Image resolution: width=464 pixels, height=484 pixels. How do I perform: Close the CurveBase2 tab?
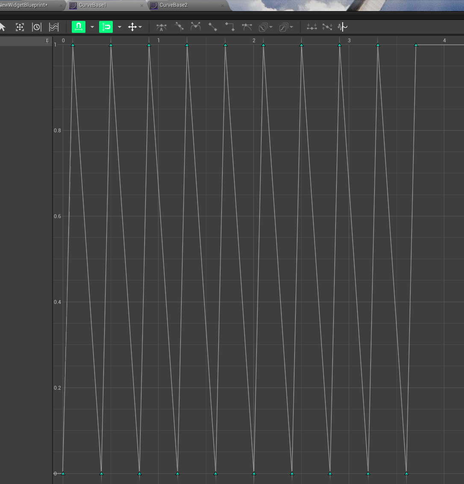[223, 6]
